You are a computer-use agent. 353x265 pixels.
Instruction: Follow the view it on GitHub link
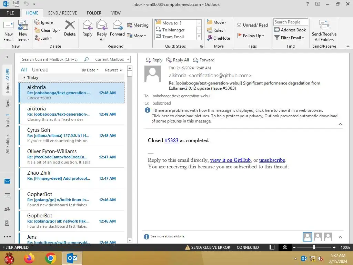point(230,160)
